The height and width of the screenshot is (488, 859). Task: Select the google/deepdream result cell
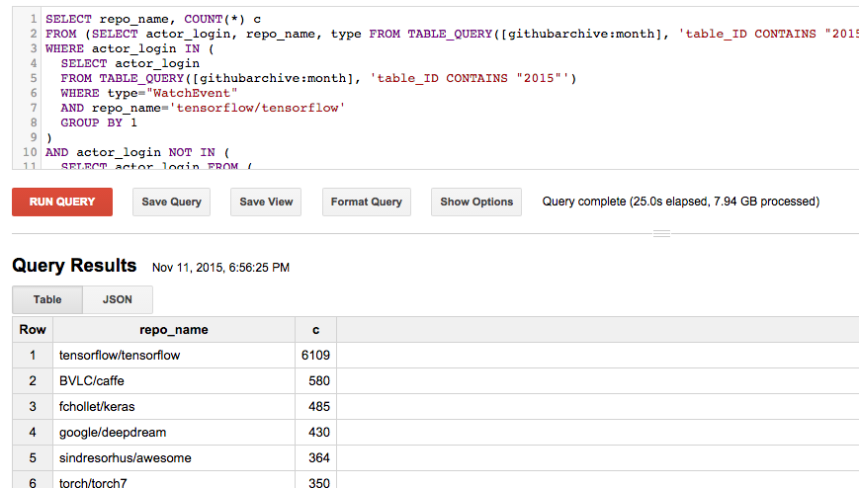coord(174,432)
